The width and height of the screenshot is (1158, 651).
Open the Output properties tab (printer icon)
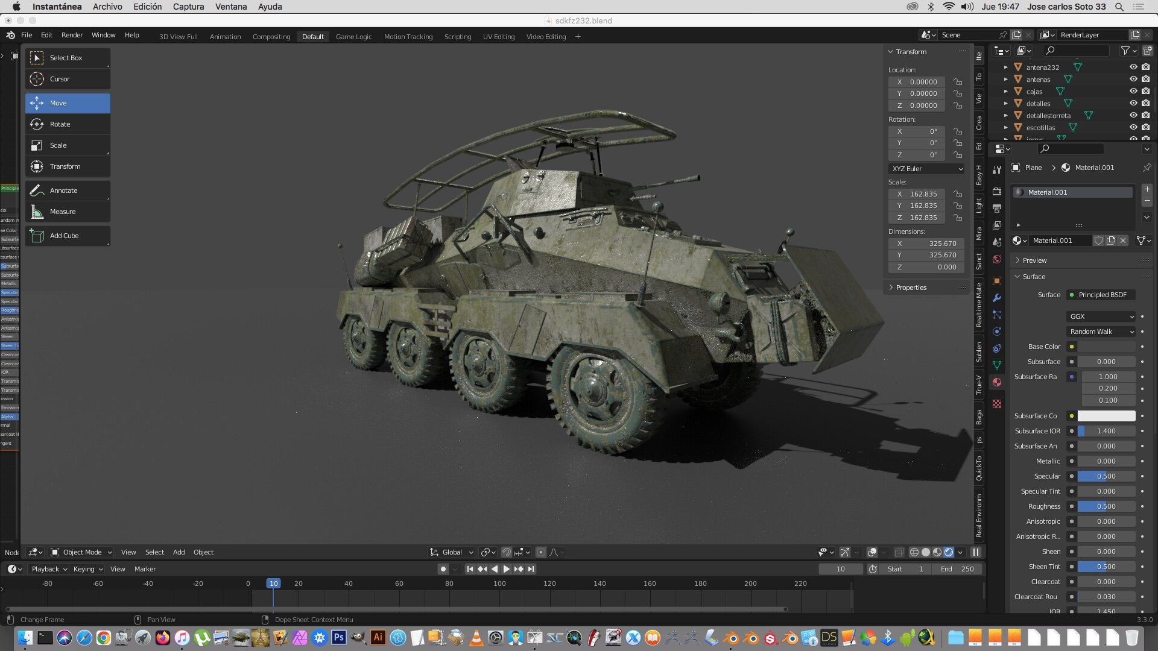click(x=997, y=209)
